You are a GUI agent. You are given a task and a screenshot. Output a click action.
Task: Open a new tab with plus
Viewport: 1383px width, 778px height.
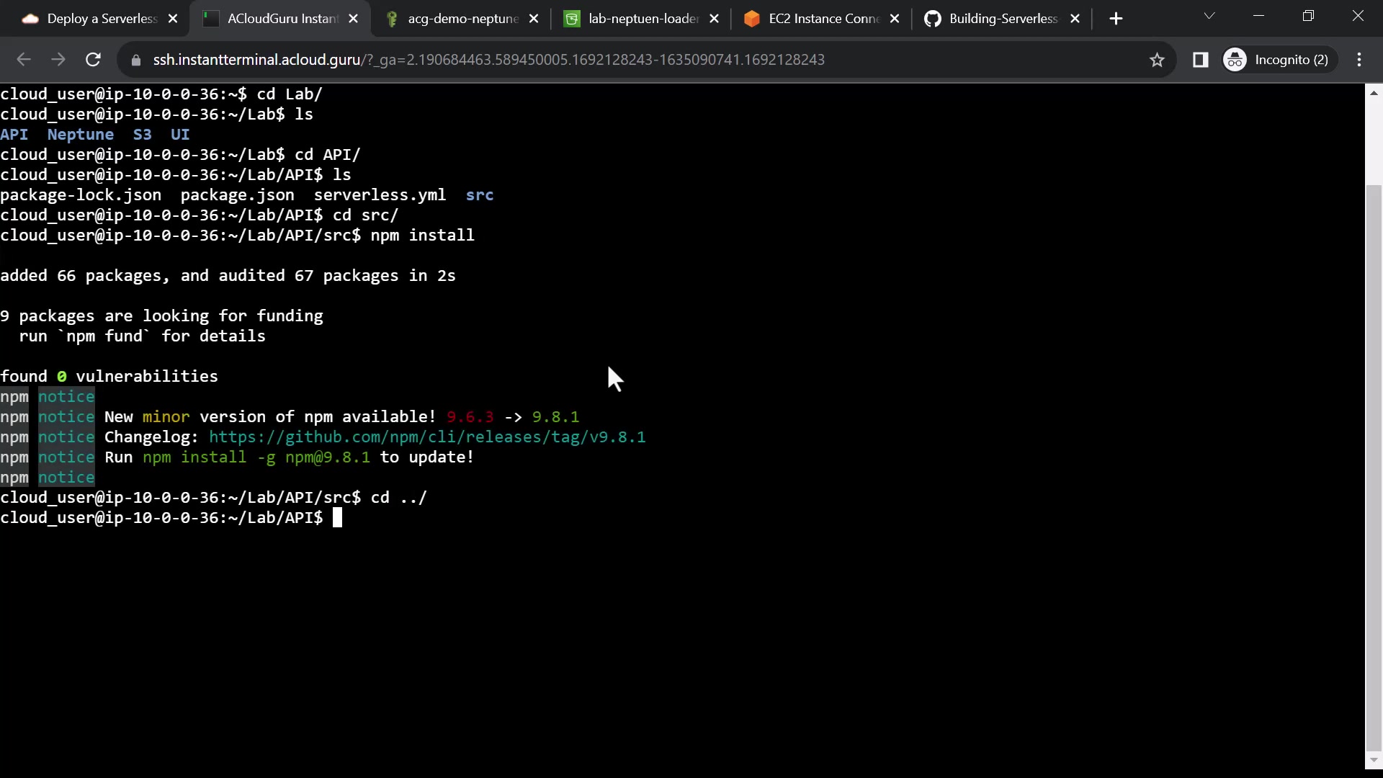[1116, 19]
